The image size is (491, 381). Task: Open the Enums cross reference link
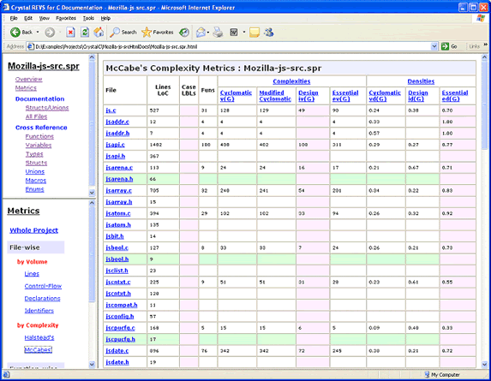(x=35, y=189)
